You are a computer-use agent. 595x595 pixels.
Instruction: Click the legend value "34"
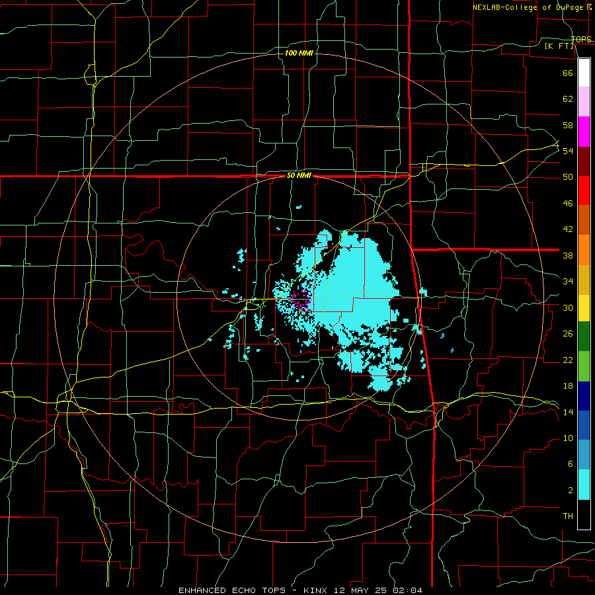click(x=568, y=282)
